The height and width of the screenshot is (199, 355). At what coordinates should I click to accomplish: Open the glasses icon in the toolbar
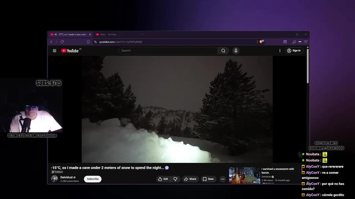coord(300,42)
